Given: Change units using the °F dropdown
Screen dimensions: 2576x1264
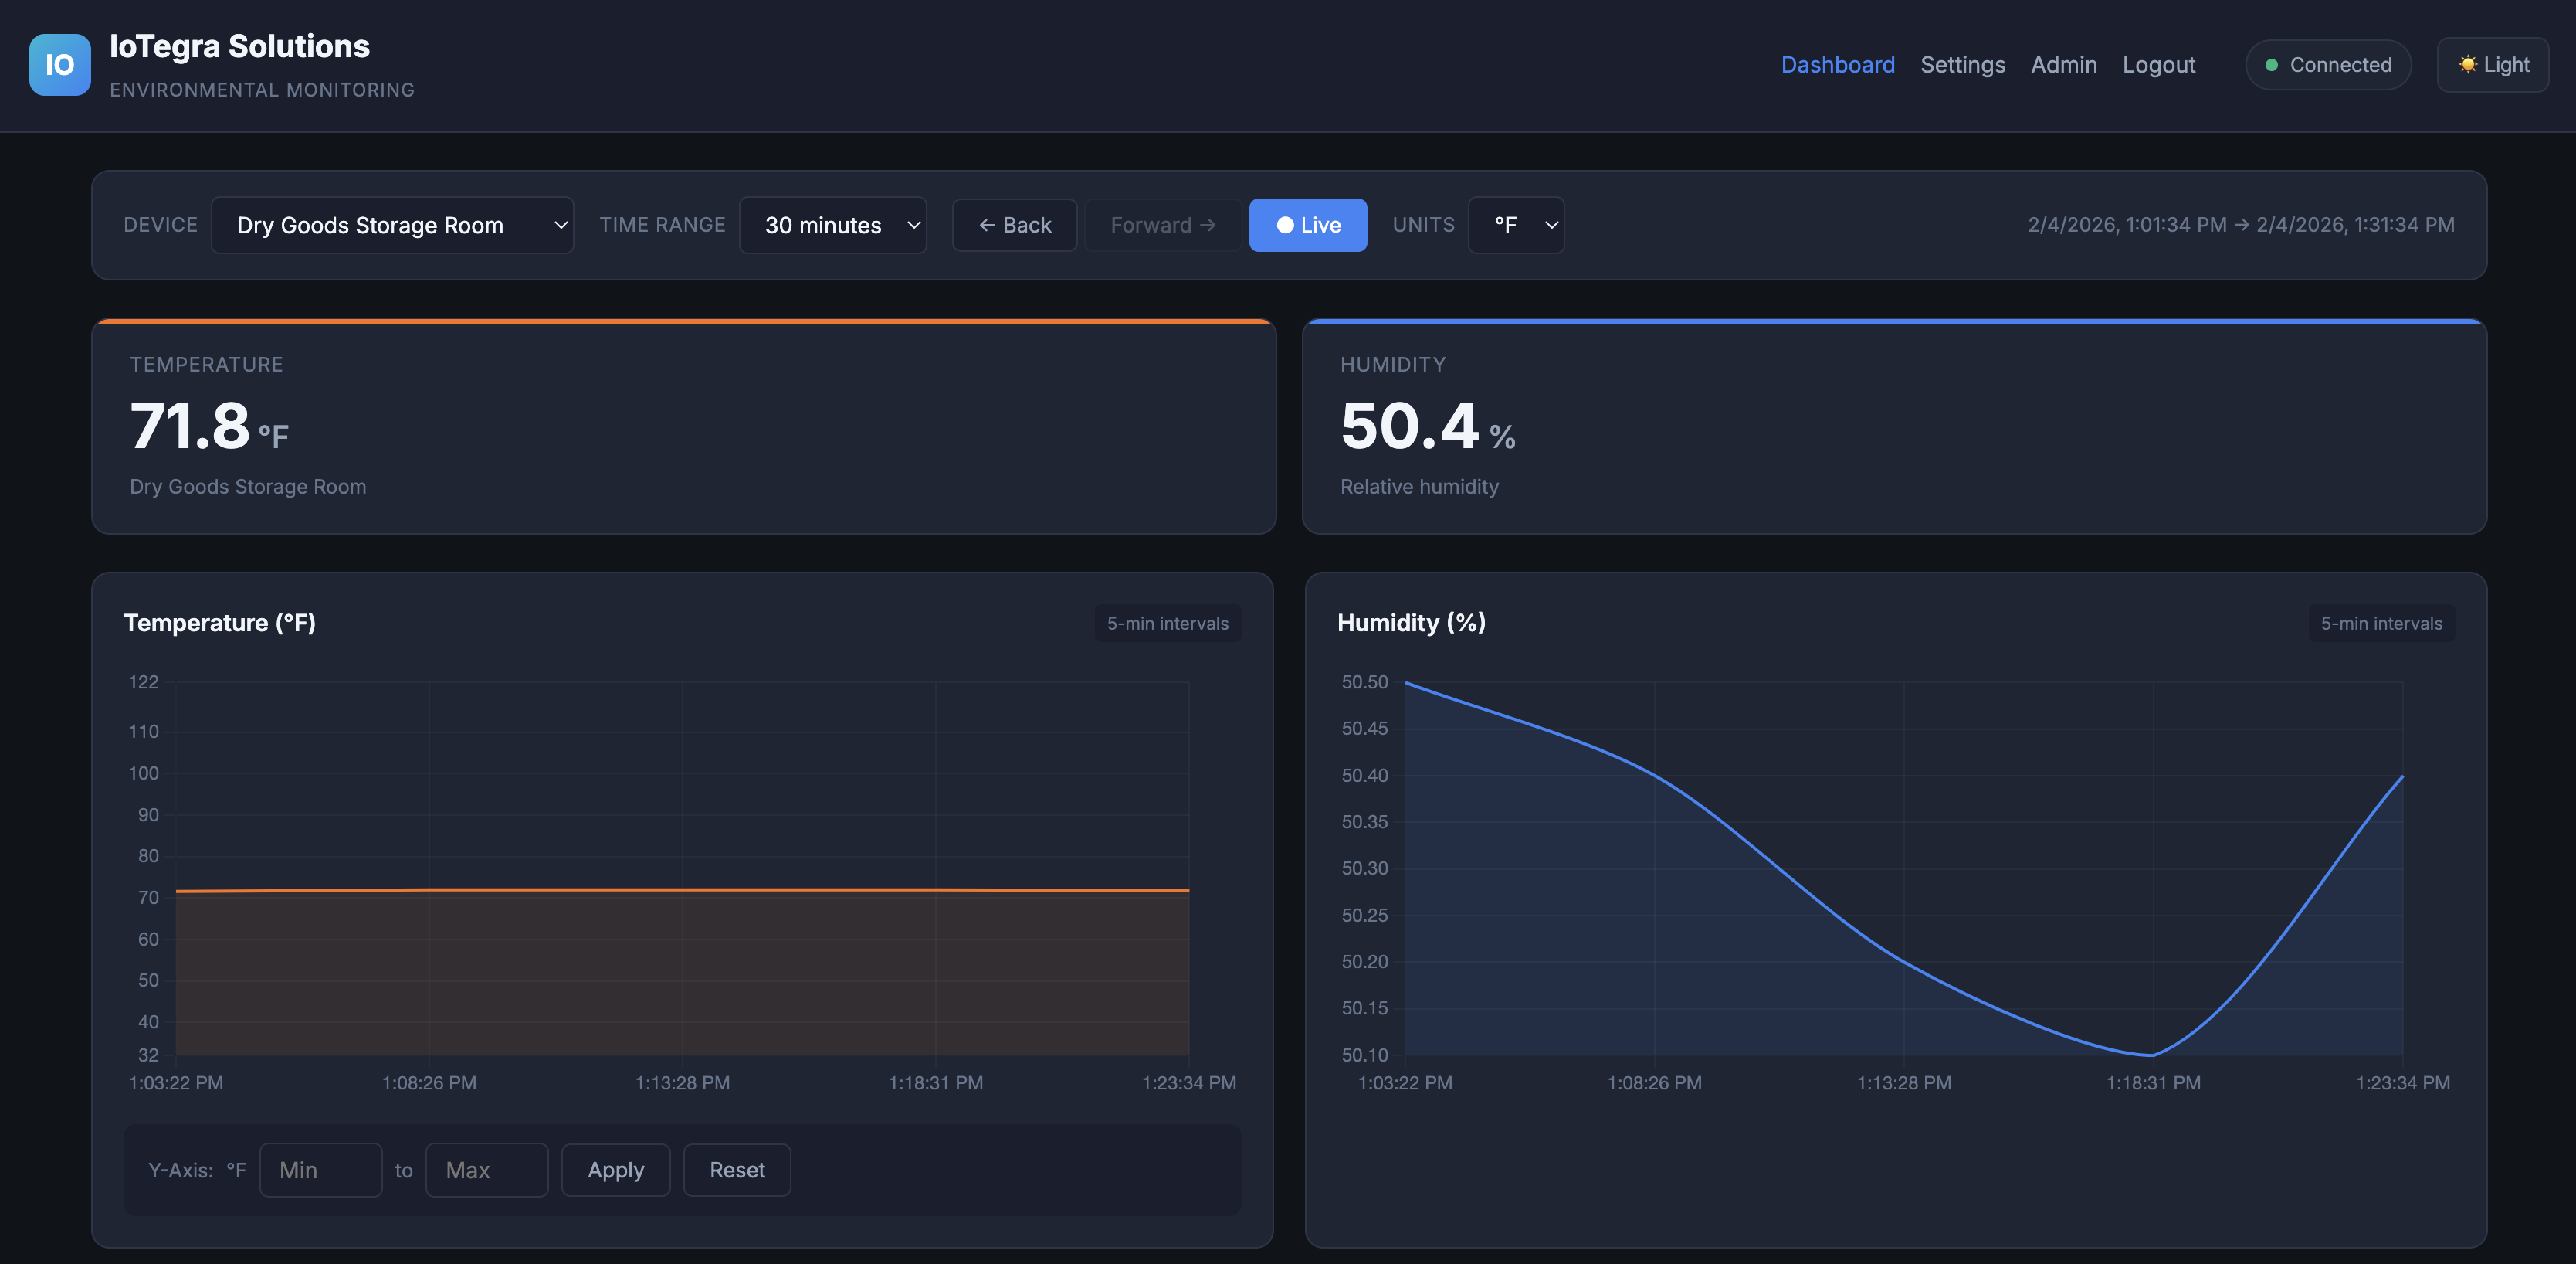Looking at the screenshot, I should pyautogui.click(x=1516, y=224).
